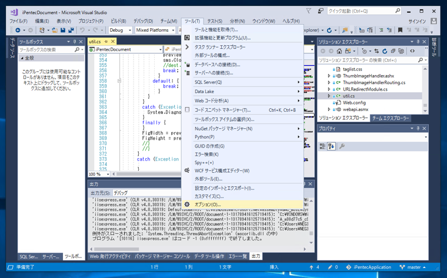Click the Output window vertical scrollbar
The height and width of the screenshot is (278, 447).
[311, 222]
